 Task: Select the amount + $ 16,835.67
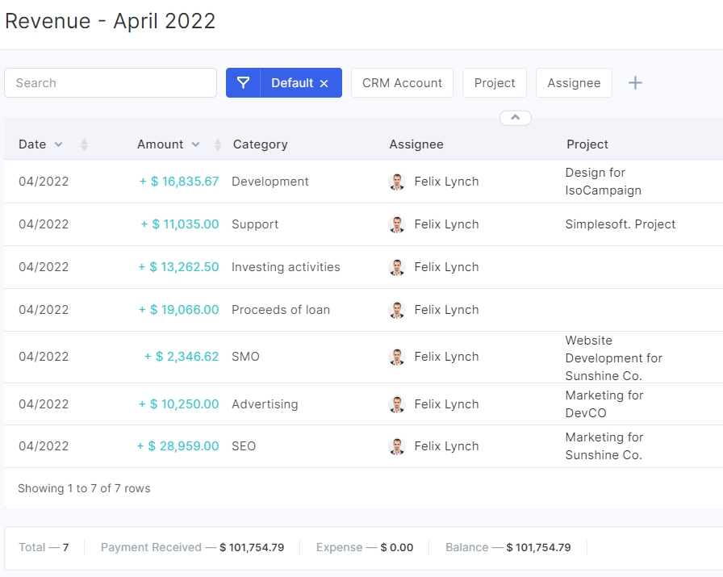tap(179, 182)
